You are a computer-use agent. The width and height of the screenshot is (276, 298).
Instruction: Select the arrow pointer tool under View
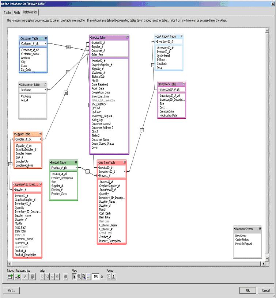74,277
